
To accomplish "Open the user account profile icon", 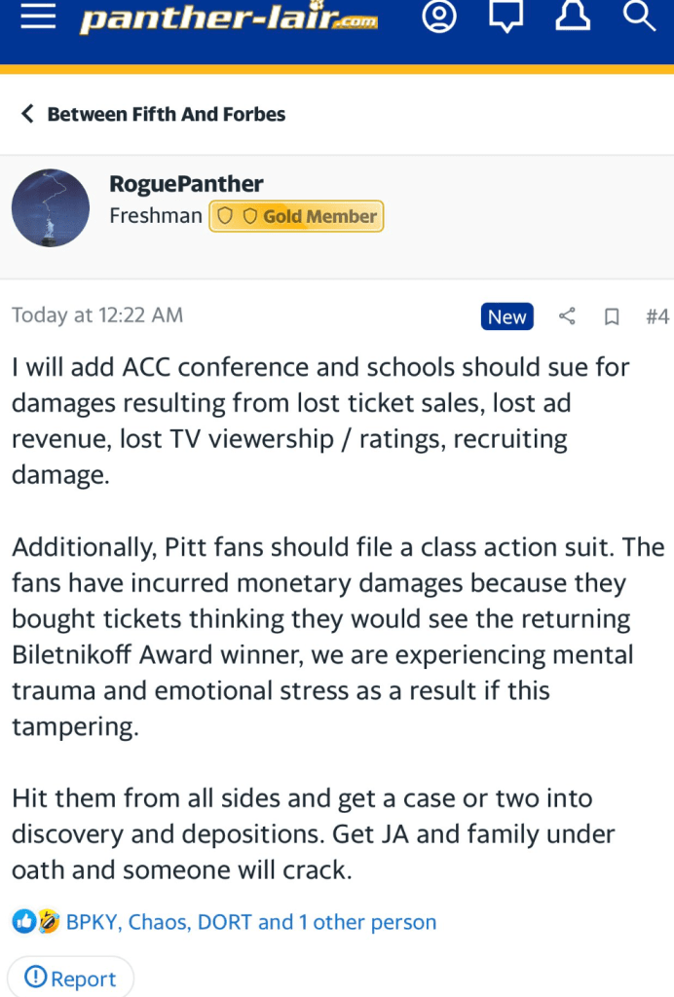I will [x=439, y=18].
